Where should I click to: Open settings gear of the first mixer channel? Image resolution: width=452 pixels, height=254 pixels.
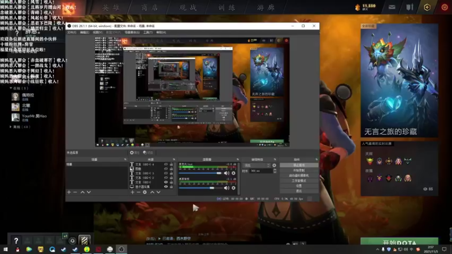coord(233,173)
